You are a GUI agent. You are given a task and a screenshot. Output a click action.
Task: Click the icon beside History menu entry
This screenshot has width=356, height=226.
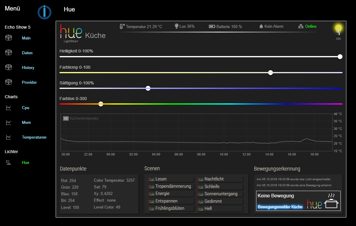pos(9,67)
